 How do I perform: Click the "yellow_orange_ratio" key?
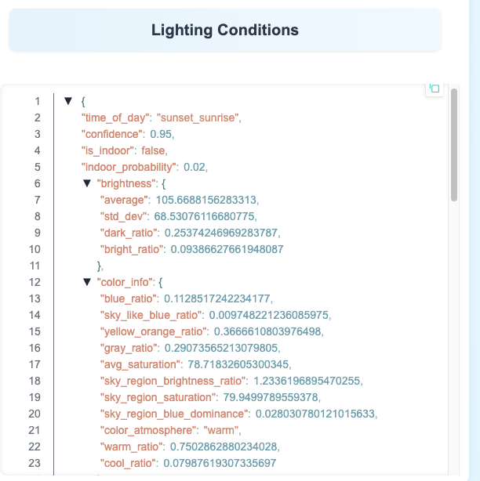(151, 331)
